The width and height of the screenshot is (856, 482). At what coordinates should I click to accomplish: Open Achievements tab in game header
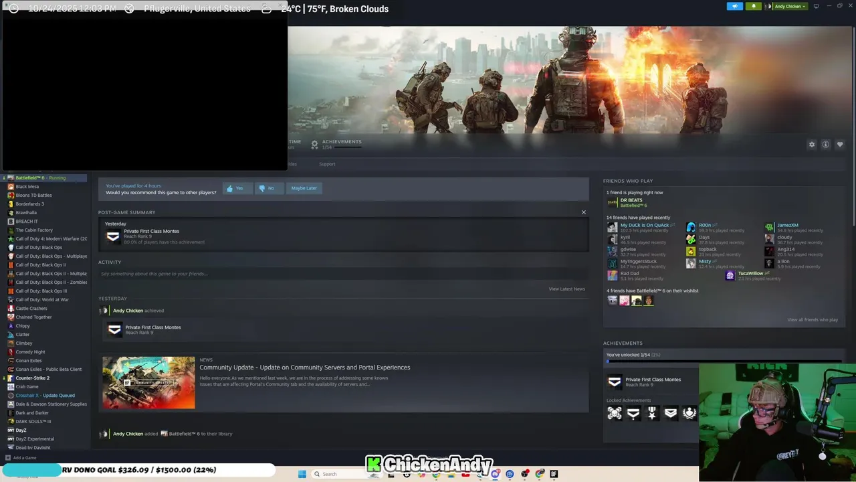[336, 144]
